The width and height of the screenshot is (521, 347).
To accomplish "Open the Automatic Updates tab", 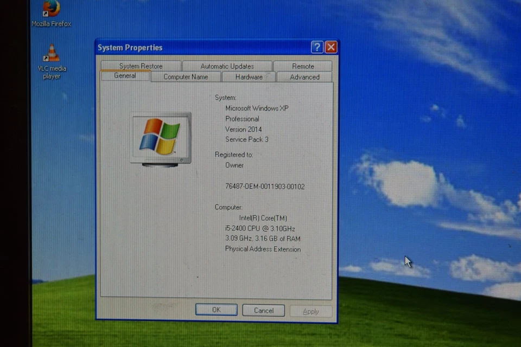I will coord(227,66).
